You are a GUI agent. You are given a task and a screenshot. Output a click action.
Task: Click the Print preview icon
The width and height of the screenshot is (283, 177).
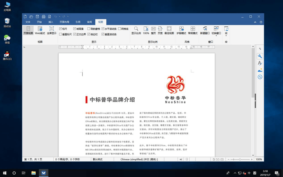[x=50, y=17]
